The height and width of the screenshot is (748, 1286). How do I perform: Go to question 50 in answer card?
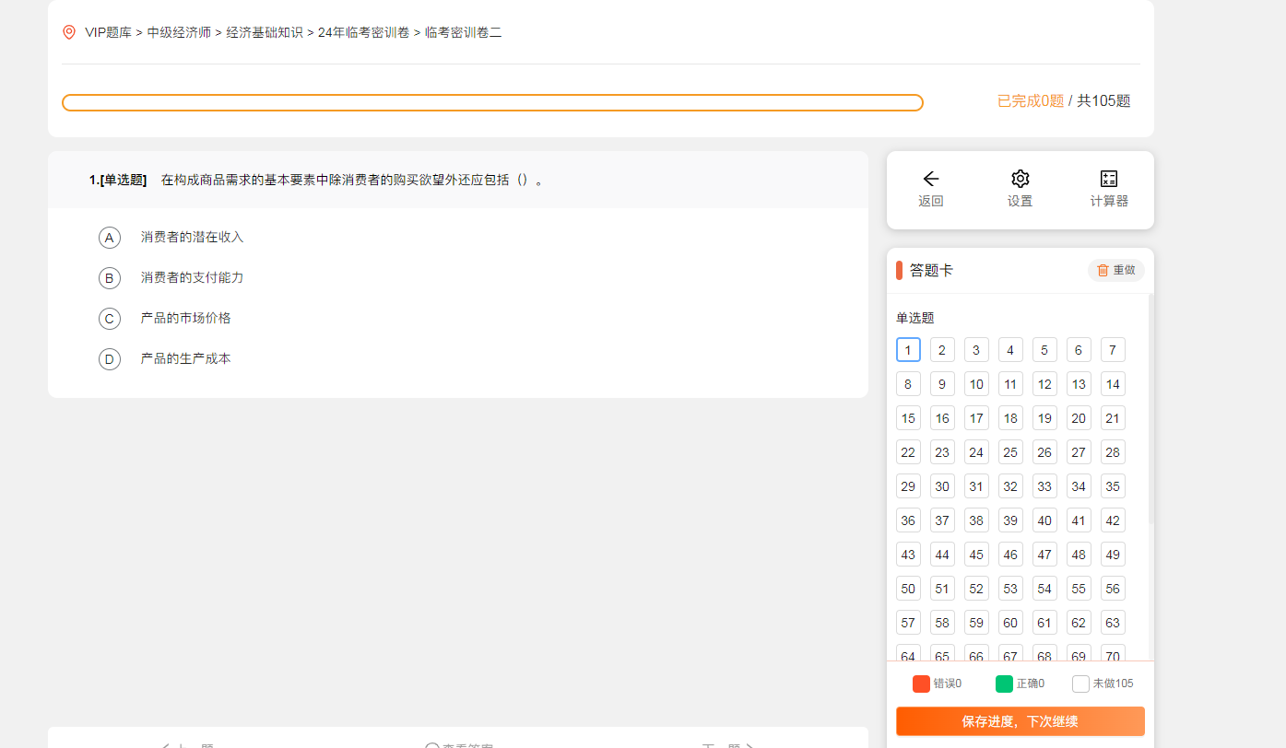[x=908, y=589]
